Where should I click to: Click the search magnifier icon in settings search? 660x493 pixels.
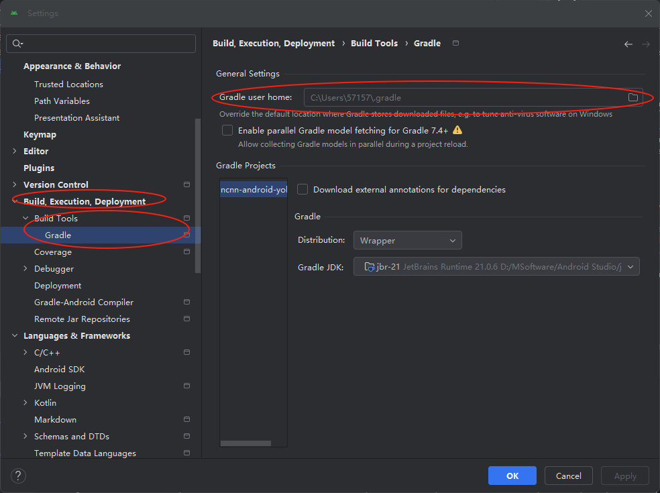(x=17, y=44)
